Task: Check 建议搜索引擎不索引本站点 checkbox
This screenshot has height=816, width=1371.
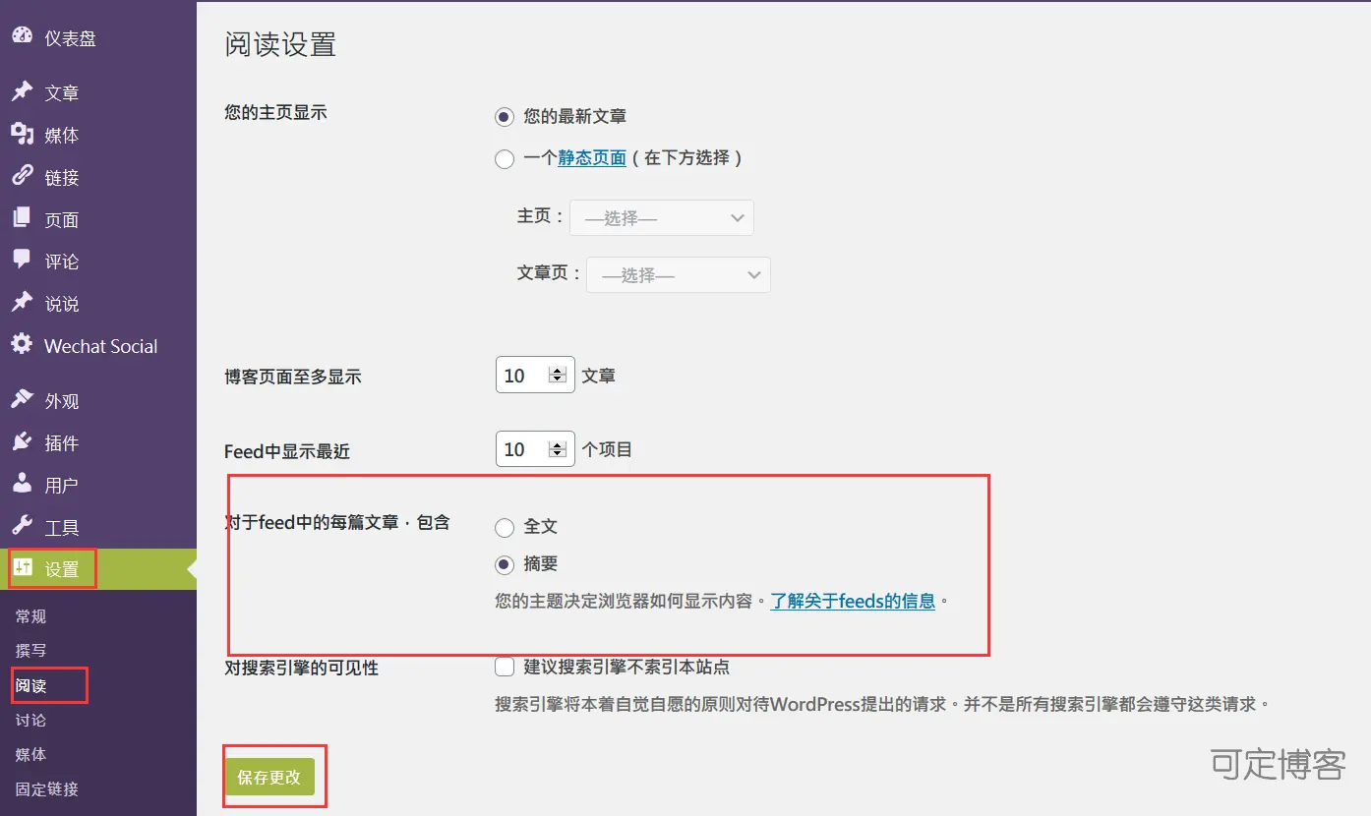Action: 505,668
